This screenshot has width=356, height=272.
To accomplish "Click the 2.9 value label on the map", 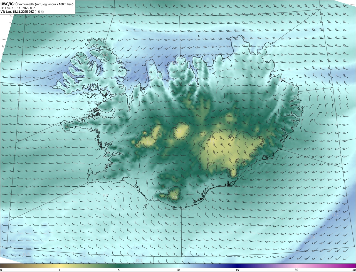I will click(174, 197).
